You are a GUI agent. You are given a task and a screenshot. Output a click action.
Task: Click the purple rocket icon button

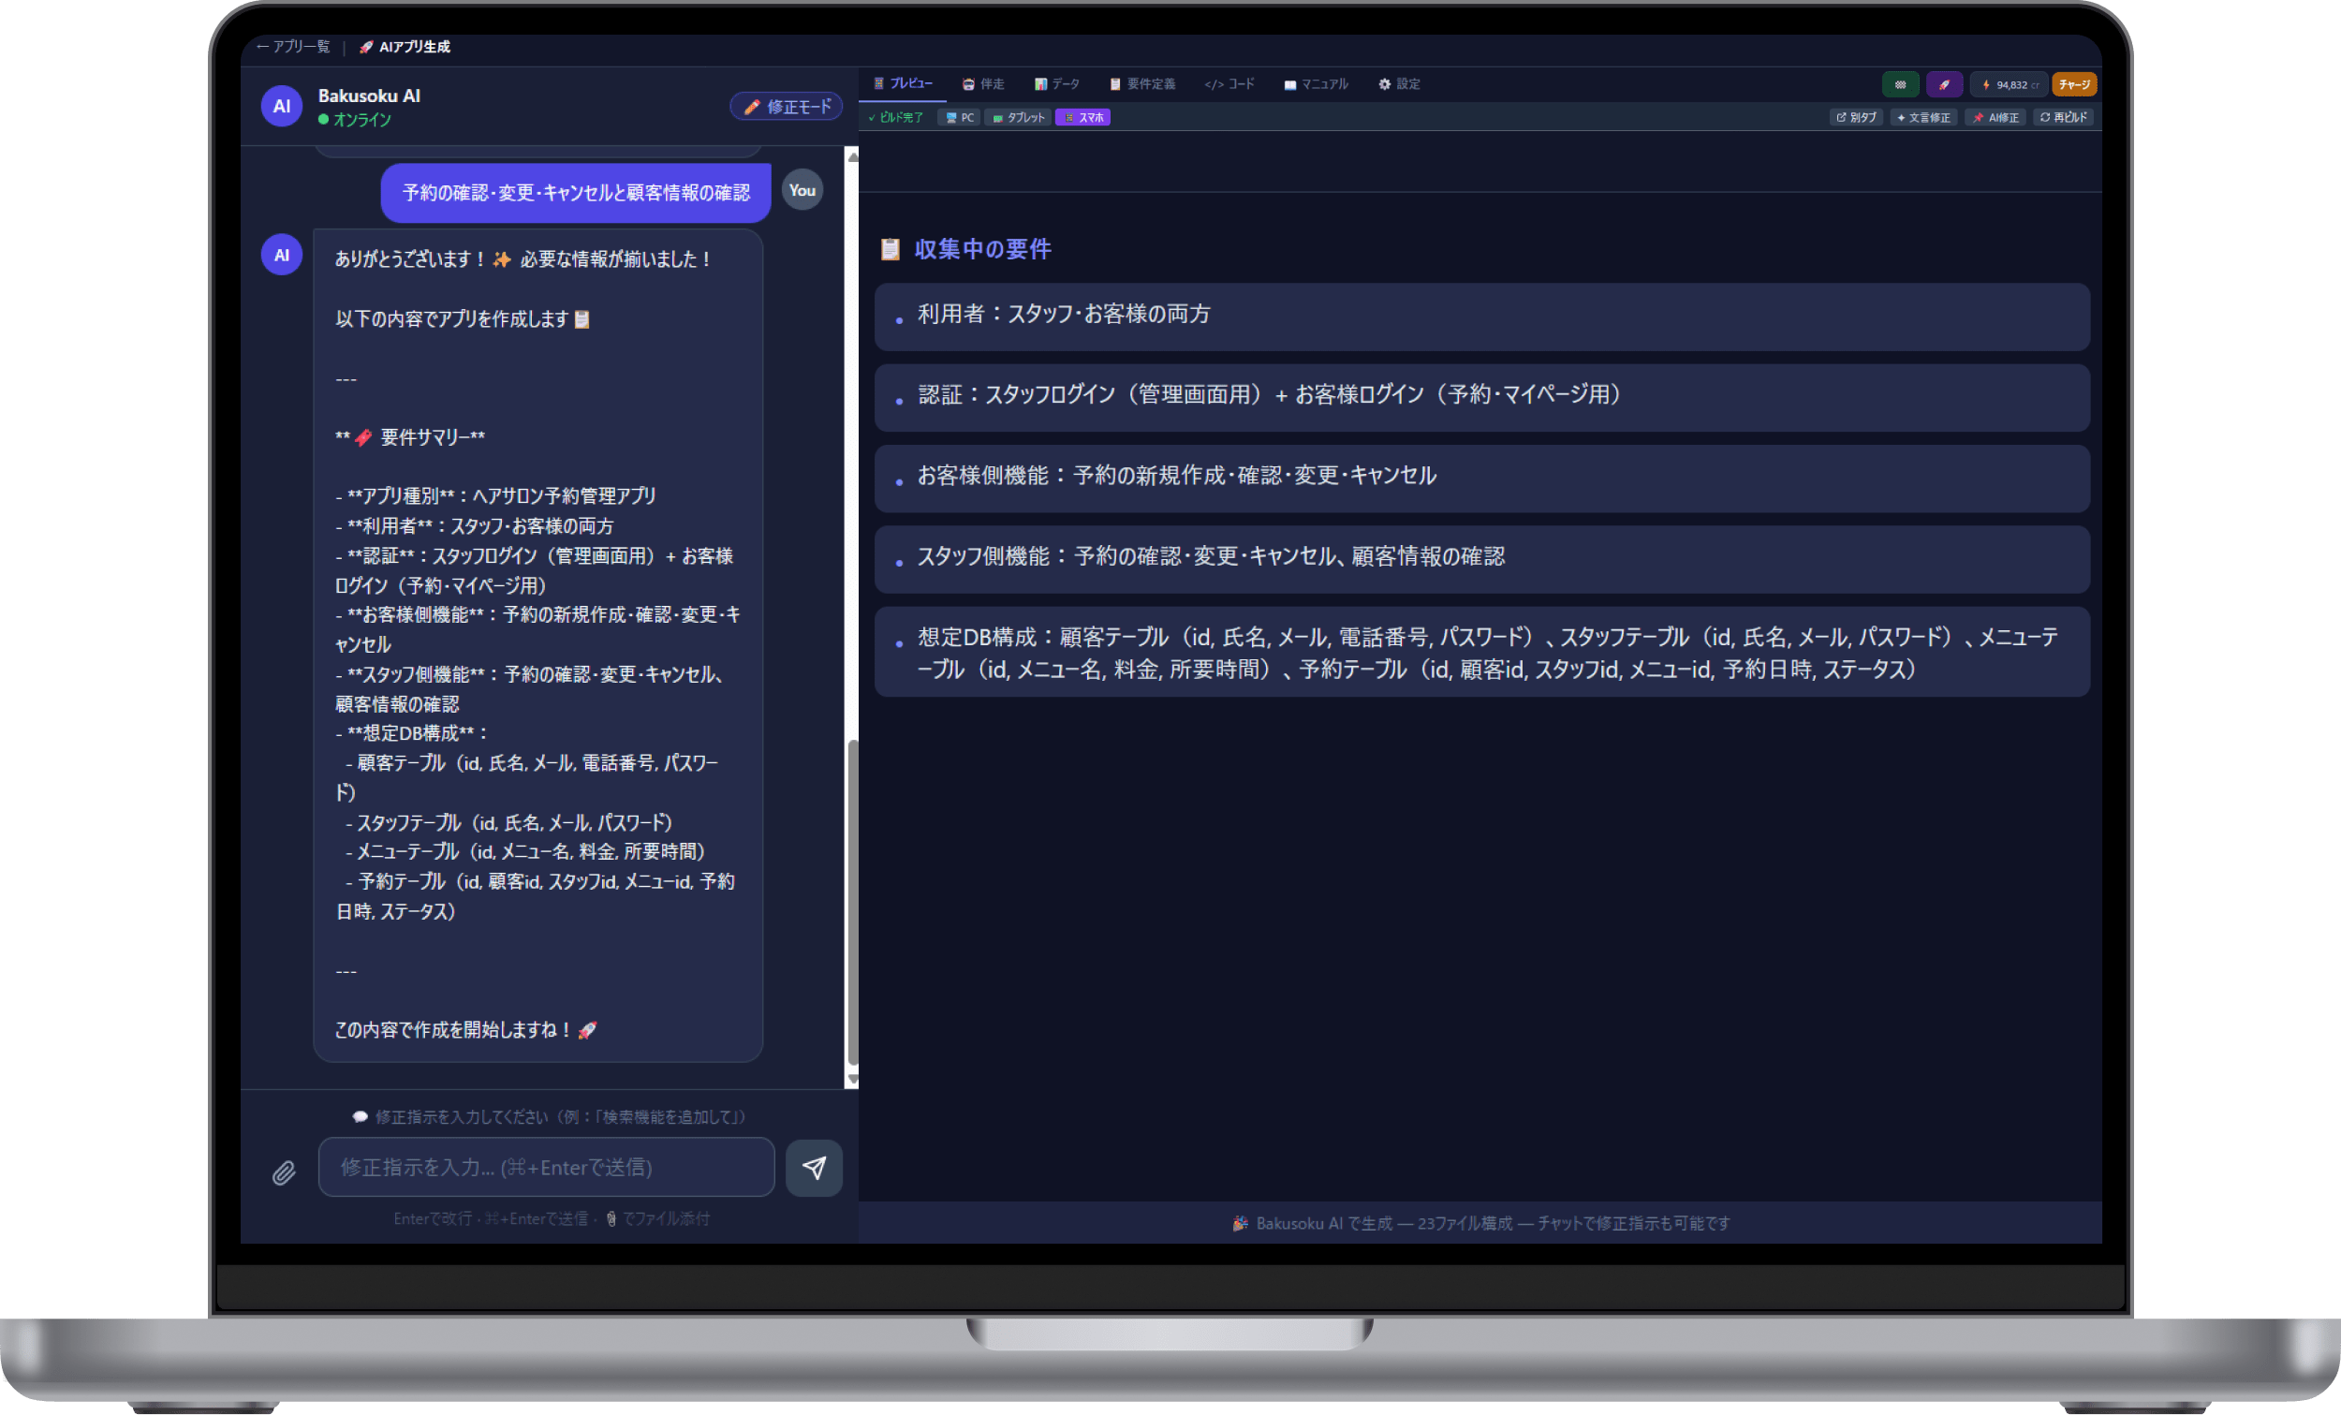1944,84
